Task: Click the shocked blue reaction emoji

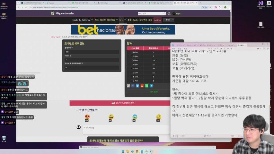Action: [135, 117]
